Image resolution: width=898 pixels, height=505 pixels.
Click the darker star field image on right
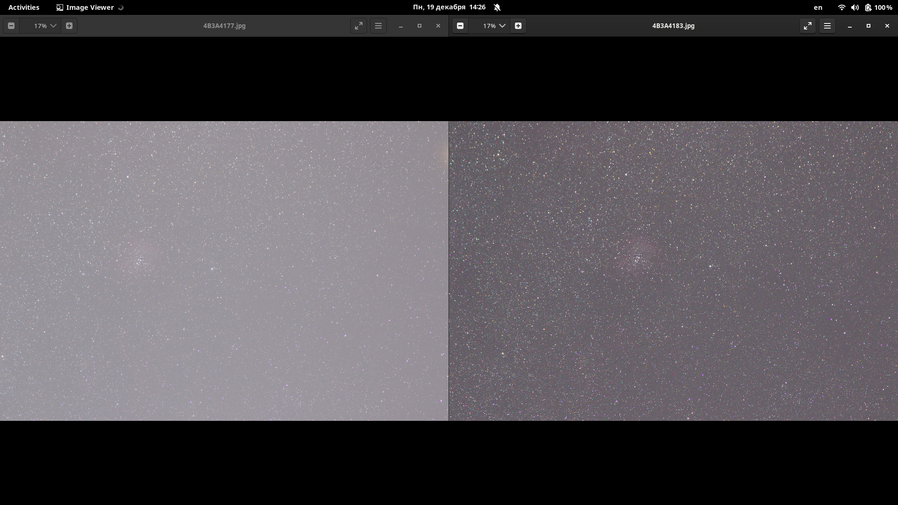coord(673,271)
